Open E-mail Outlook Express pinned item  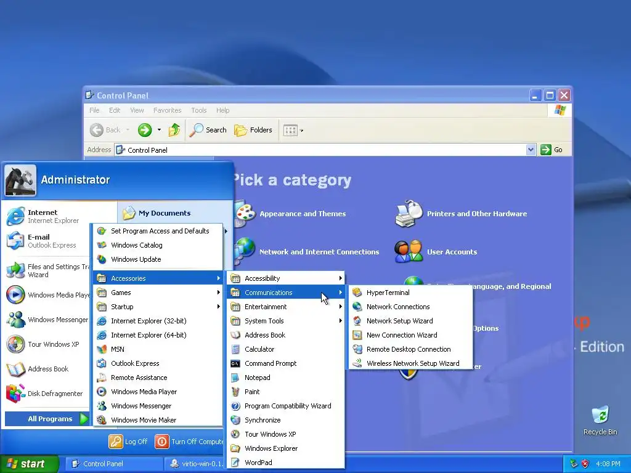(47, 241)
